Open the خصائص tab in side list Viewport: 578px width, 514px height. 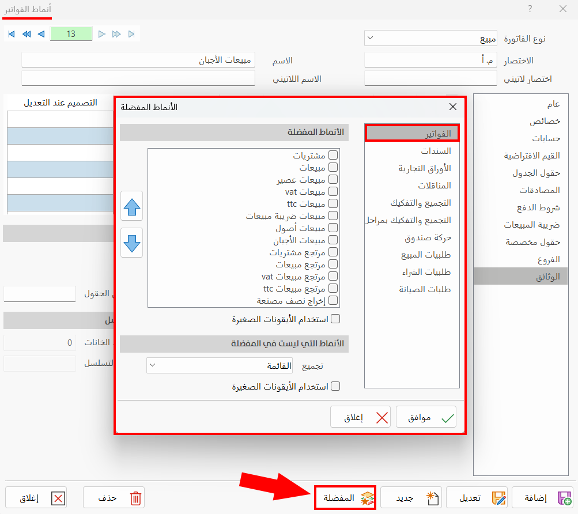coord(521,122)
